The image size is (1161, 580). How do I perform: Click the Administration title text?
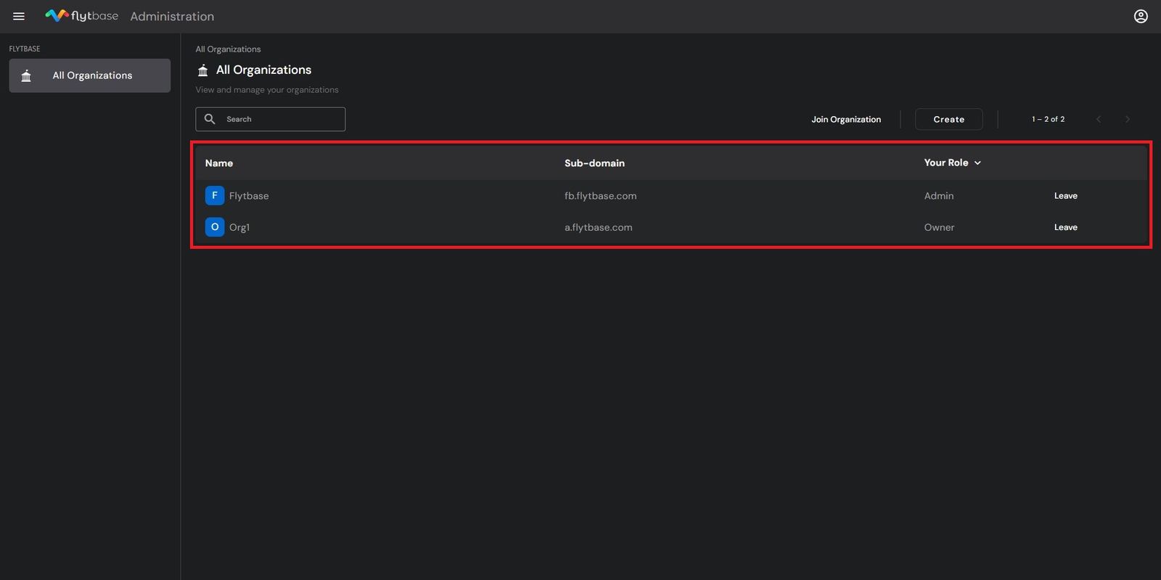click(x=172, y=16)
